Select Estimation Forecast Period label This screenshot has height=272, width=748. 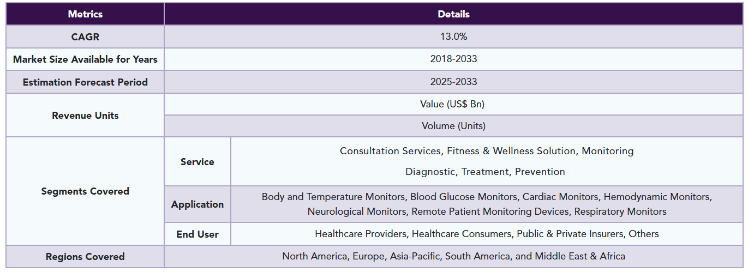click(85, 82)
